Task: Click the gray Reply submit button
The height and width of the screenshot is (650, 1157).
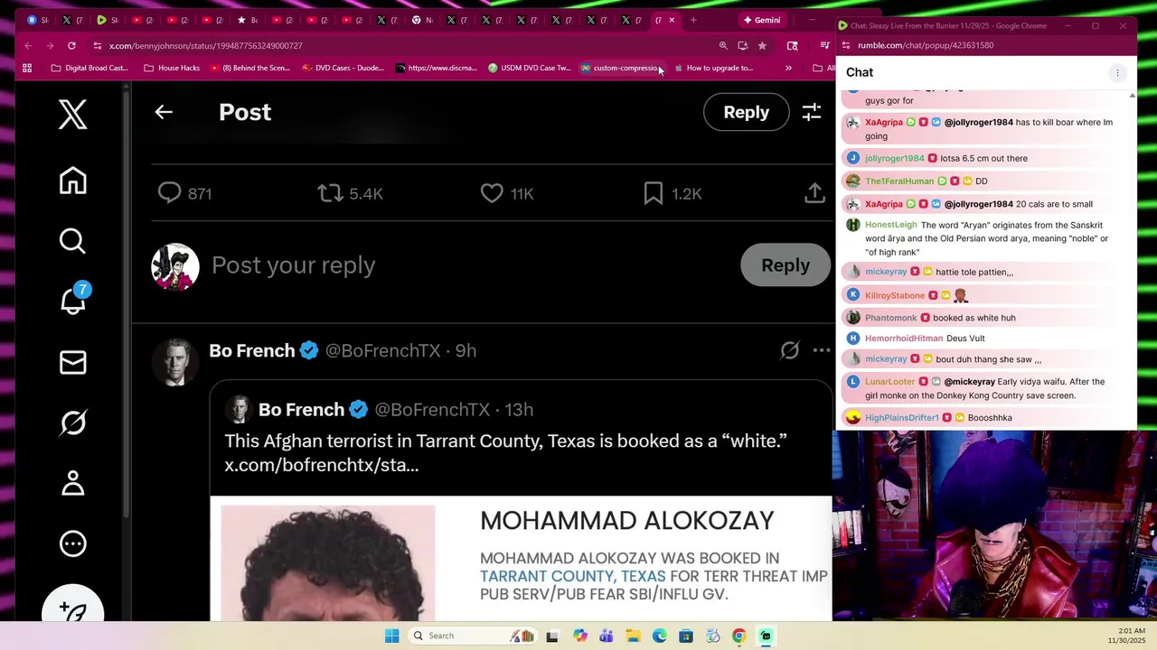Action: (785, 265)
